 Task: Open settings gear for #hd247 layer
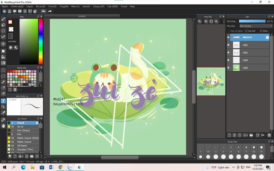(267, 37)
